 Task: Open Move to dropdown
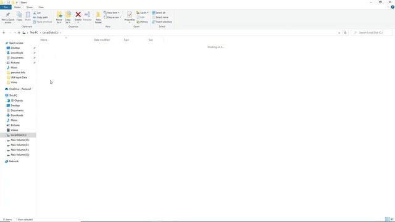[x=59, y=17]
